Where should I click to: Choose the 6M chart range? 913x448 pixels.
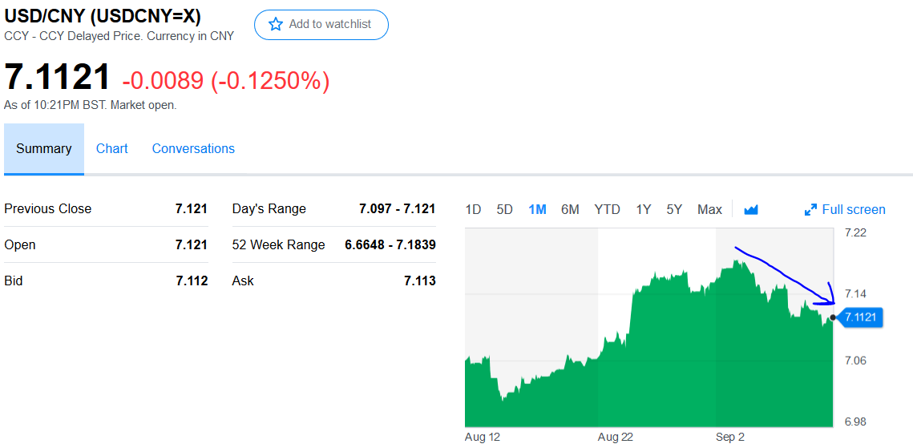click(570, 209)
